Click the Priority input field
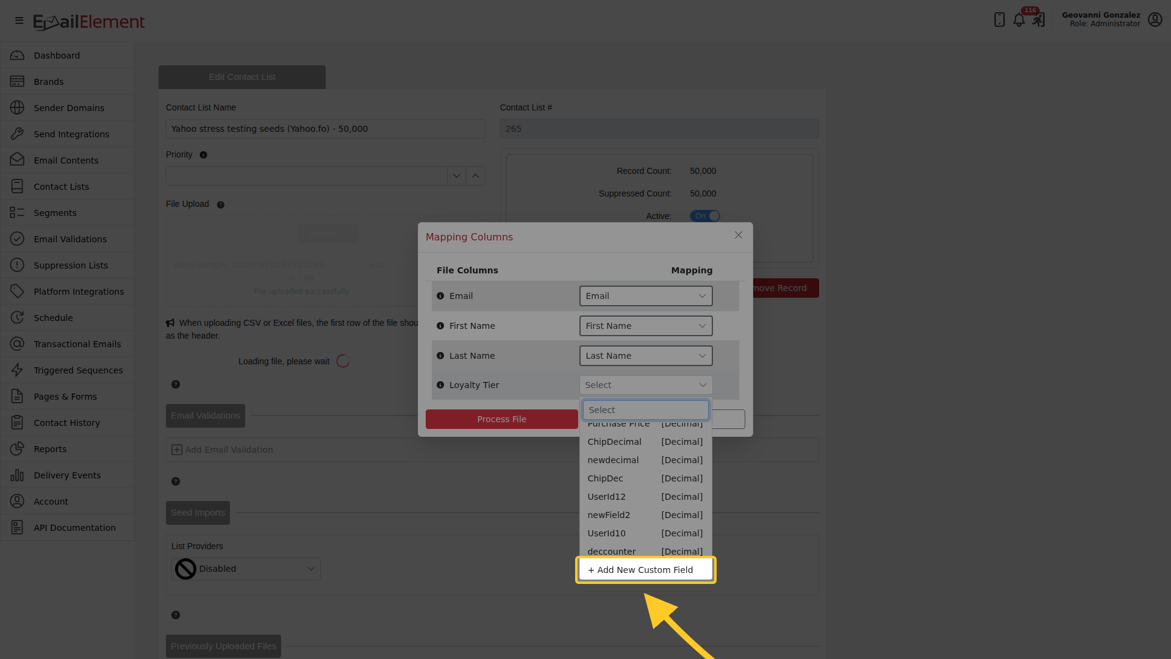 [x=306, y=176]
